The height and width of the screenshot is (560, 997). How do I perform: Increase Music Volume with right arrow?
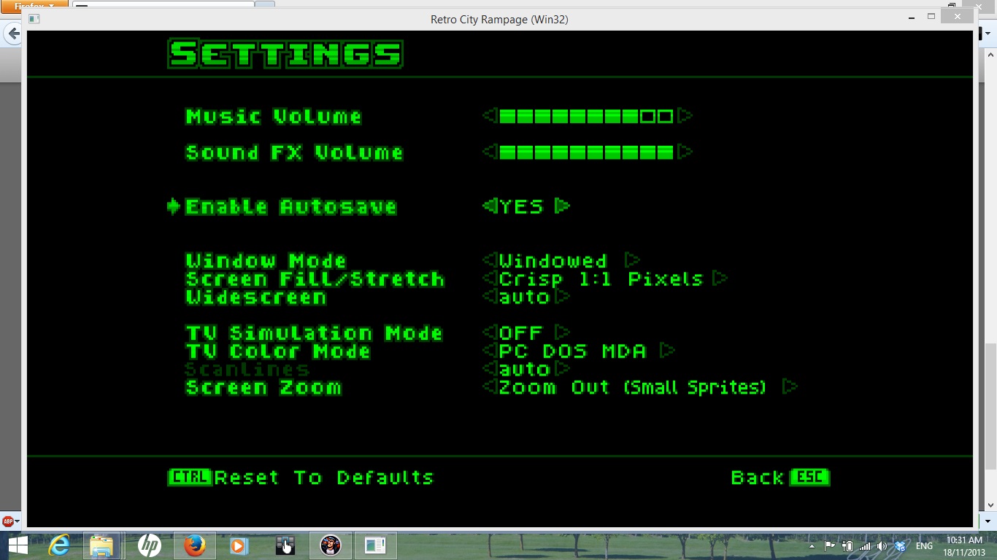[x=685, y=116]
